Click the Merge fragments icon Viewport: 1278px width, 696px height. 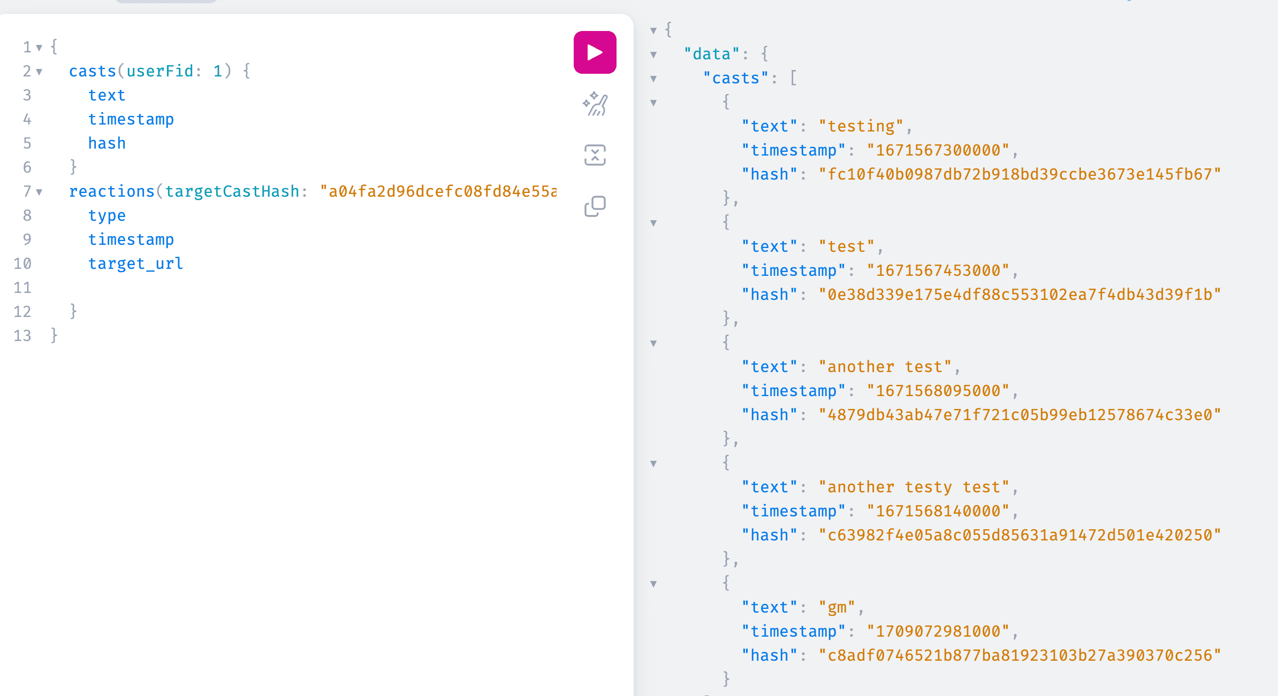595,155
